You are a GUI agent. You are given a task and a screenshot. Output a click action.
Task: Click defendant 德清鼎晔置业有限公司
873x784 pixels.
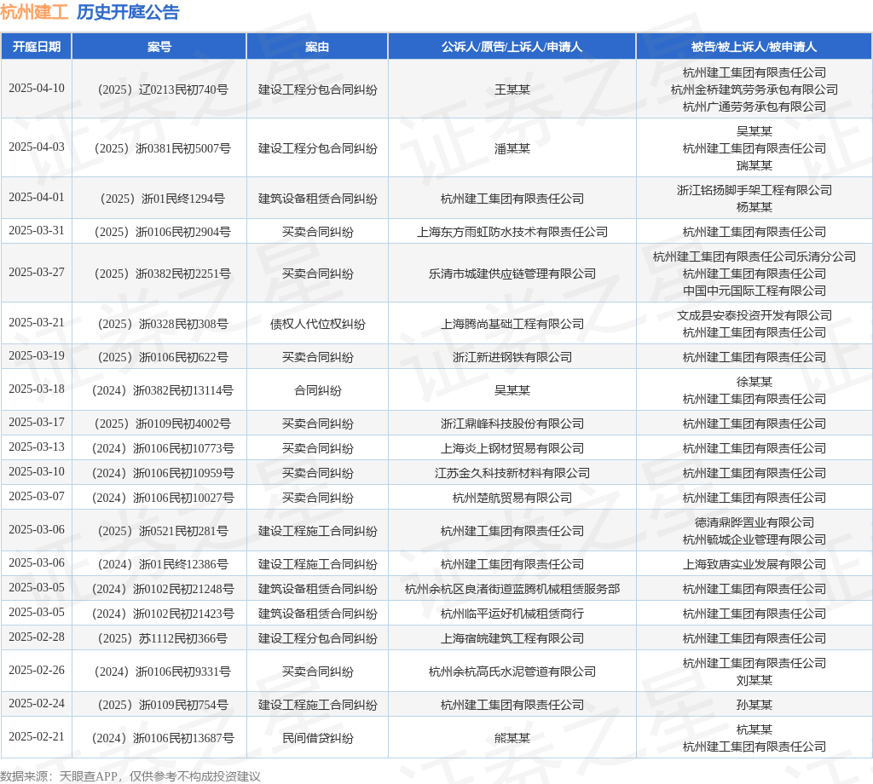[x=754, y=522]
